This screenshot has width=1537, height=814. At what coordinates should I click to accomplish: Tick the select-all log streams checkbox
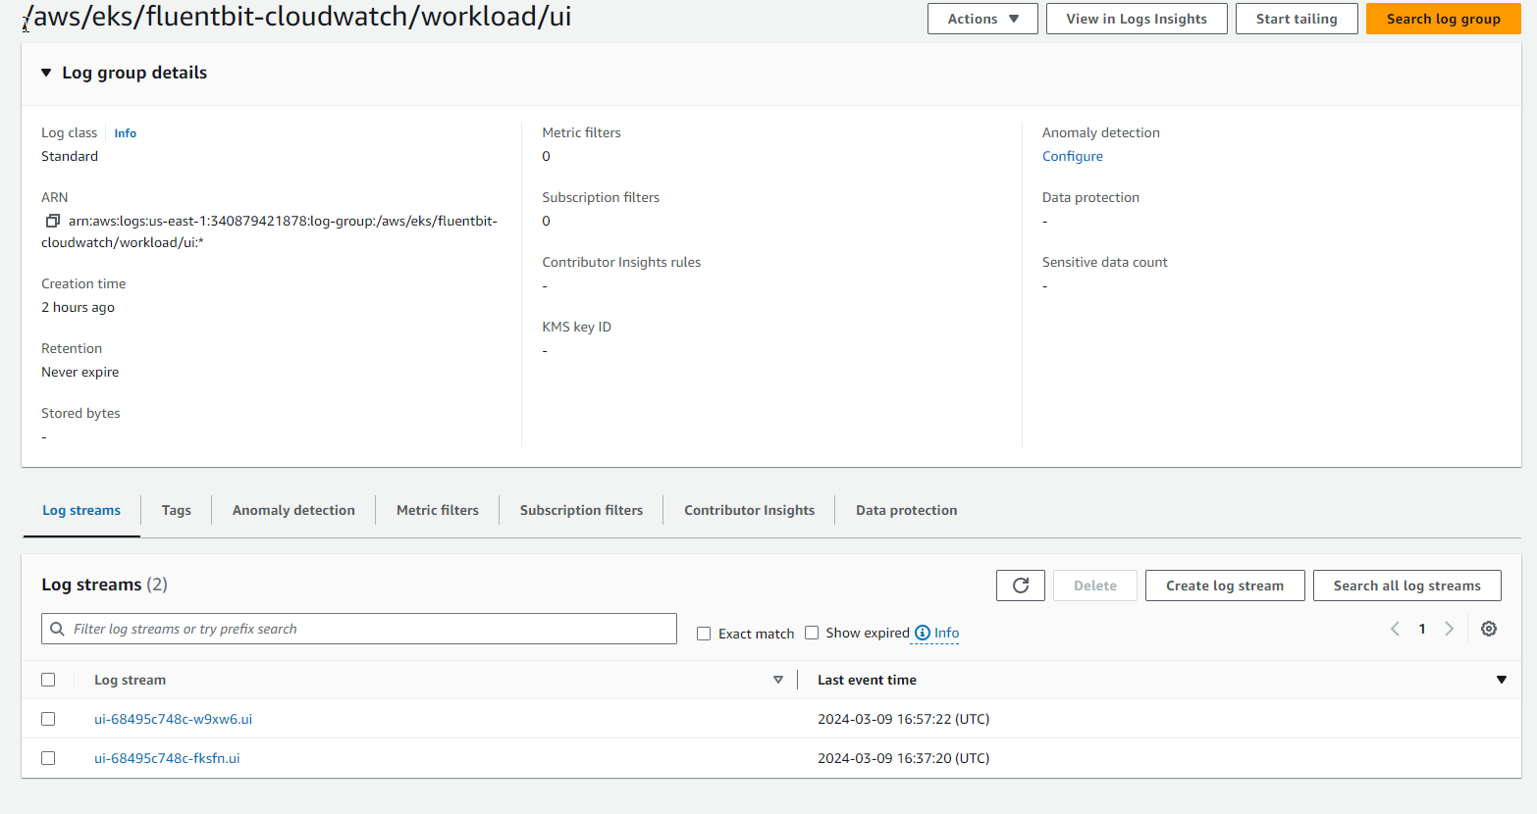pos(48,680)
